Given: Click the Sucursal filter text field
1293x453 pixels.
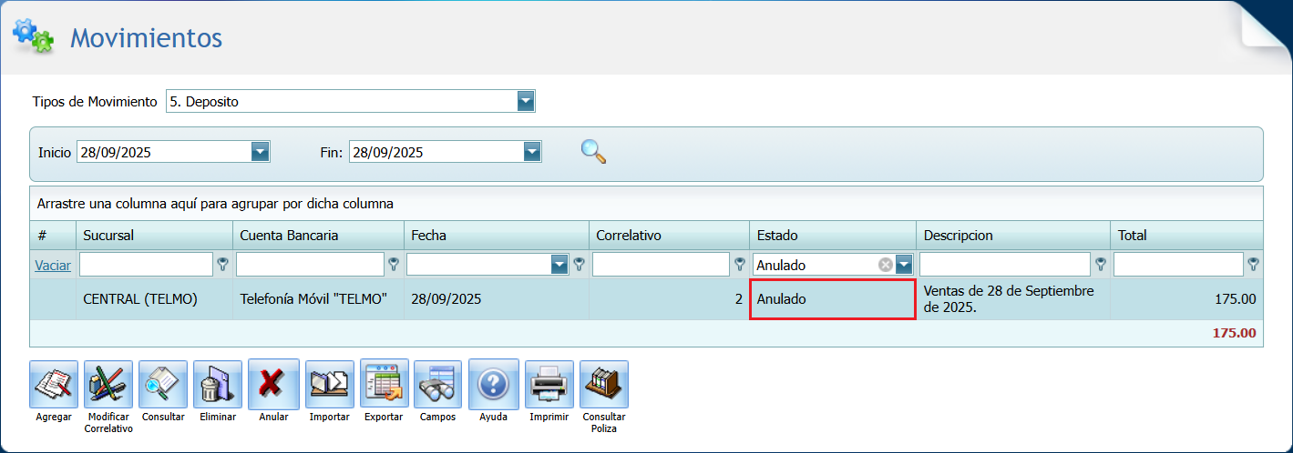Looking at the screenshot, I should [146, 265].
